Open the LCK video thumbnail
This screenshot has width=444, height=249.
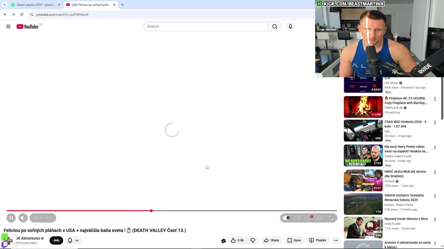coord(363,85)
